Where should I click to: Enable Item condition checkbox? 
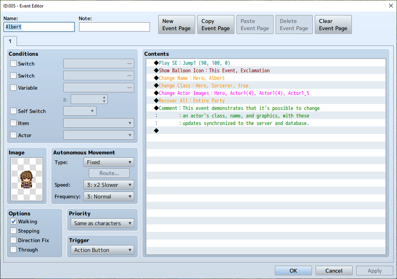coord(13,123)
